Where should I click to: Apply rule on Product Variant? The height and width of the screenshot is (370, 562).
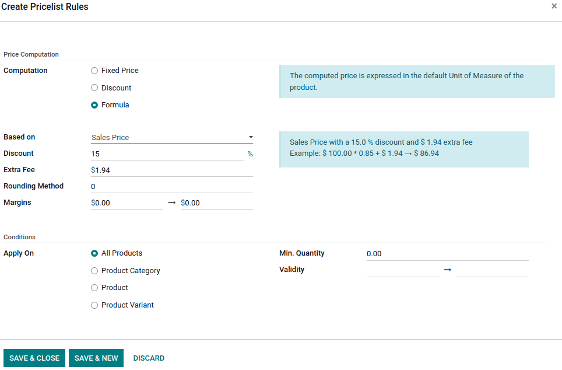tap(94, 305)
